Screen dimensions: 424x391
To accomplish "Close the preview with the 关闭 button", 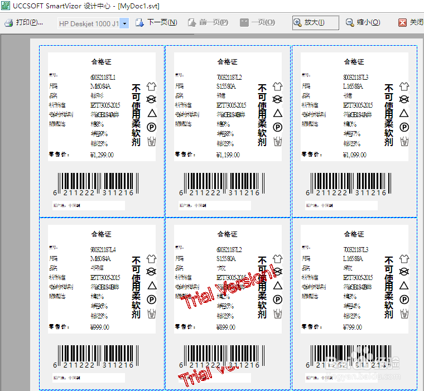I will pos(411,23).
